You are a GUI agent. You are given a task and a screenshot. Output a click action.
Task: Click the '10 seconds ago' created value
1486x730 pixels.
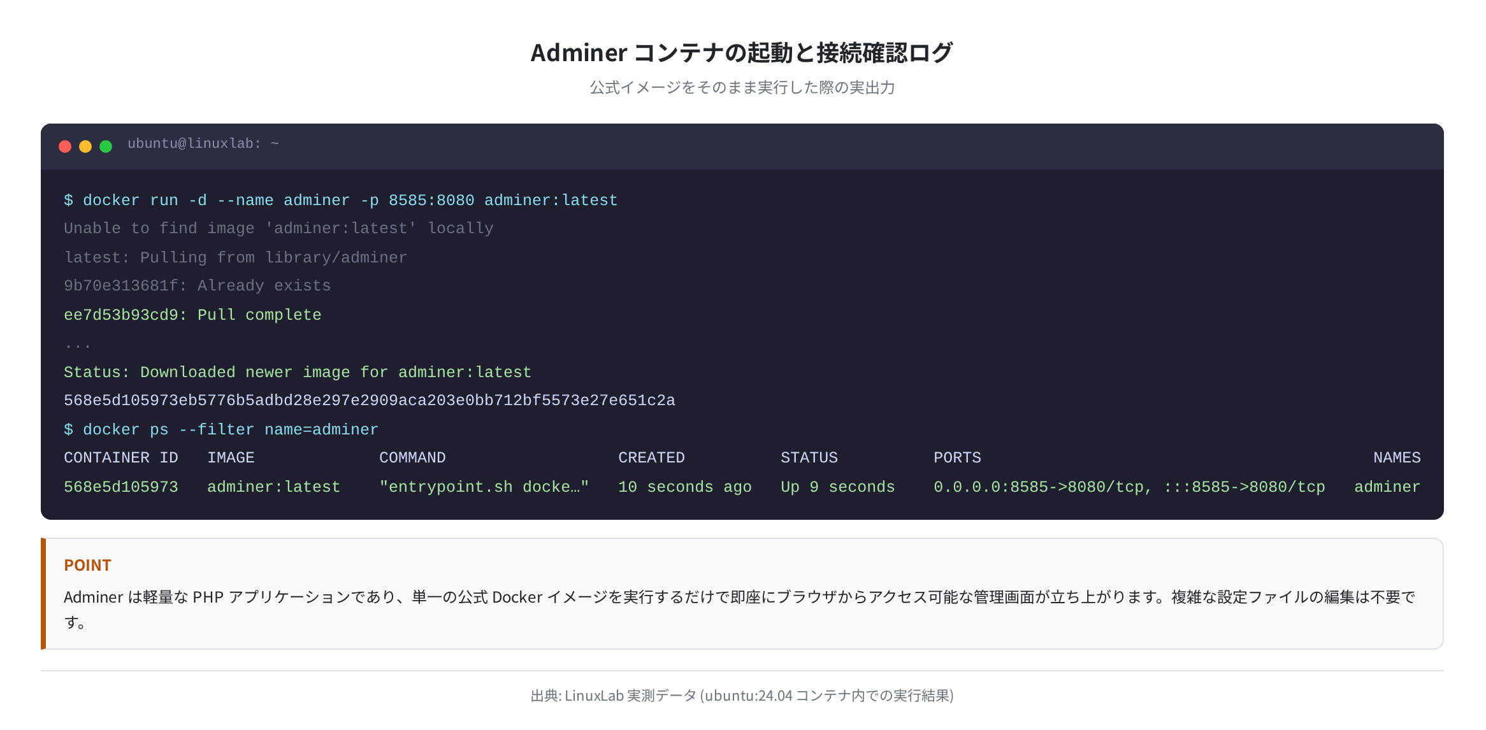[x=685, y=487]
